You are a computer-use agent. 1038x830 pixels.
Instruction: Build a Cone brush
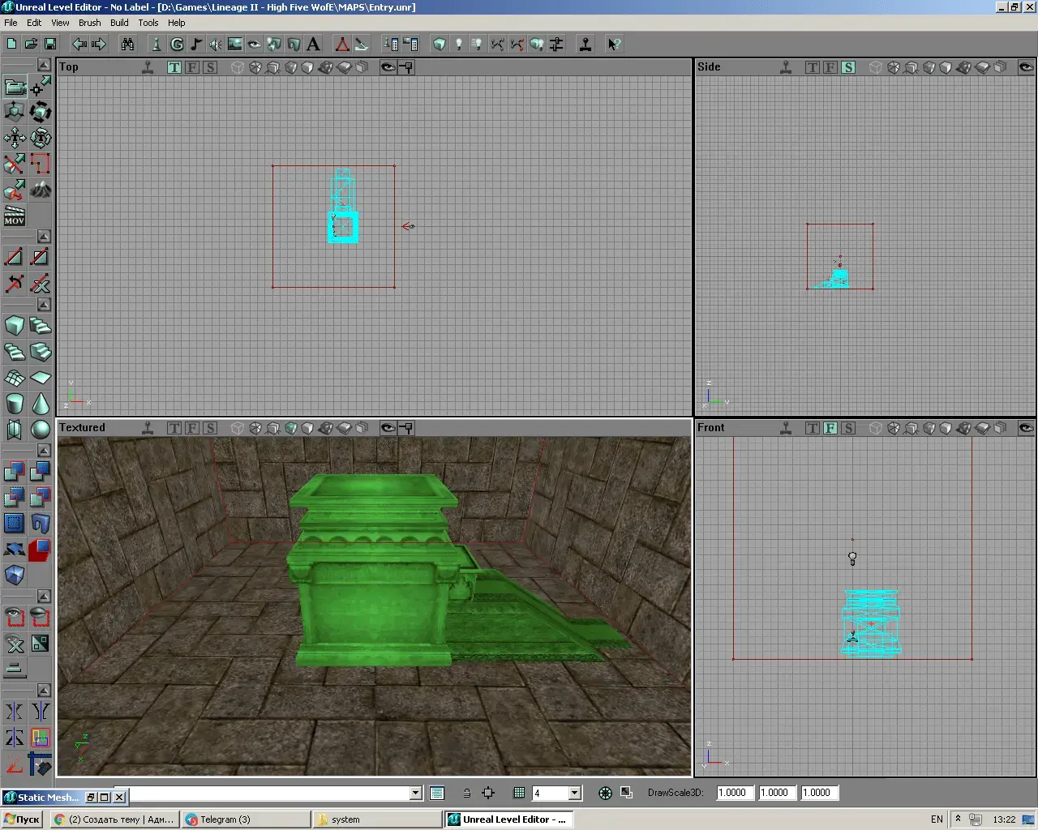(x=41, y=404)
